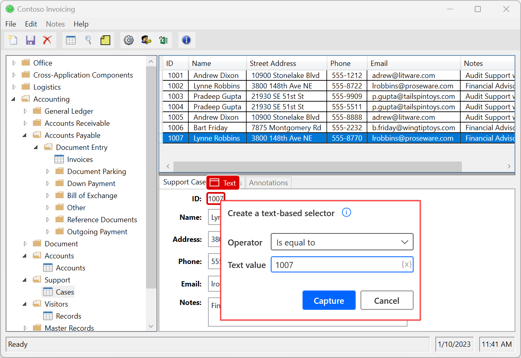Click the Capture button
This screenshot has width=521, height=358.
pyautogui.click(x=329, y=300)
